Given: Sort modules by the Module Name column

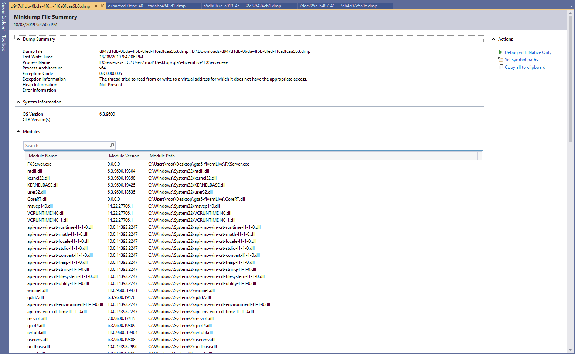Looking at the screenshot, I should pyautogui.click(x=43, y=156).
